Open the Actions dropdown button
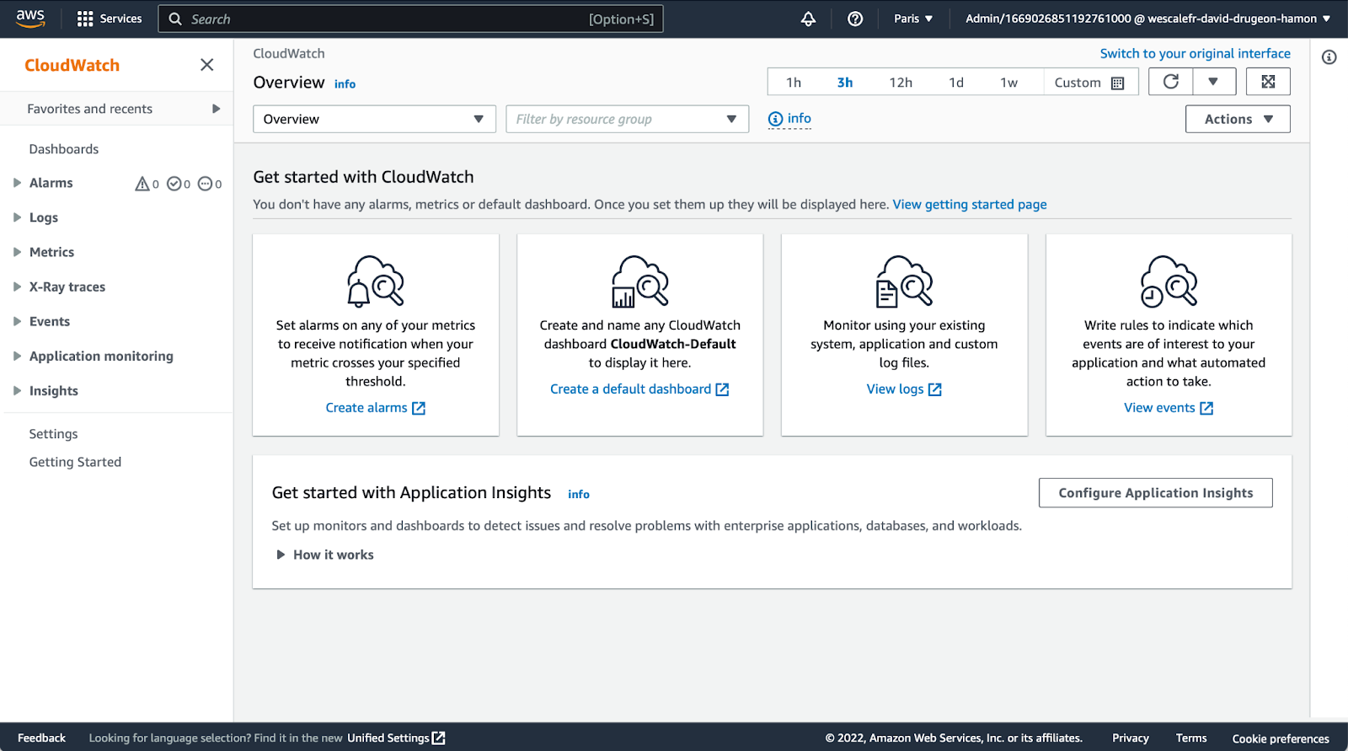Screen dimensions: 1348x751 (1238, 119)
